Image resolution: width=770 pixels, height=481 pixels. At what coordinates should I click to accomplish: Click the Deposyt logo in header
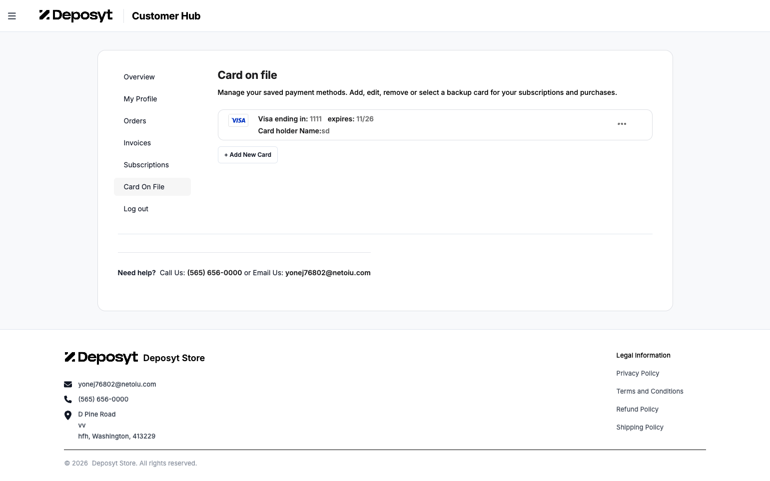(76, 15)
